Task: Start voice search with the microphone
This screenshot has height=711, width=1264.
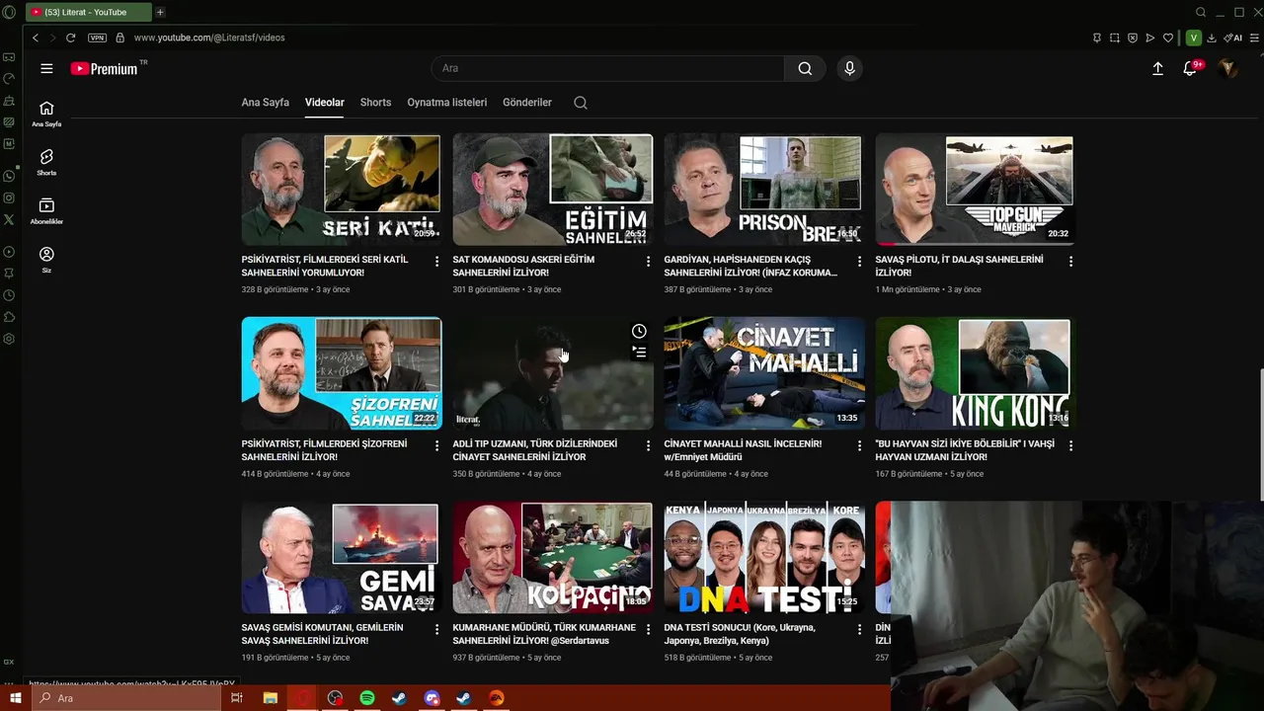Action: [849, 68]
